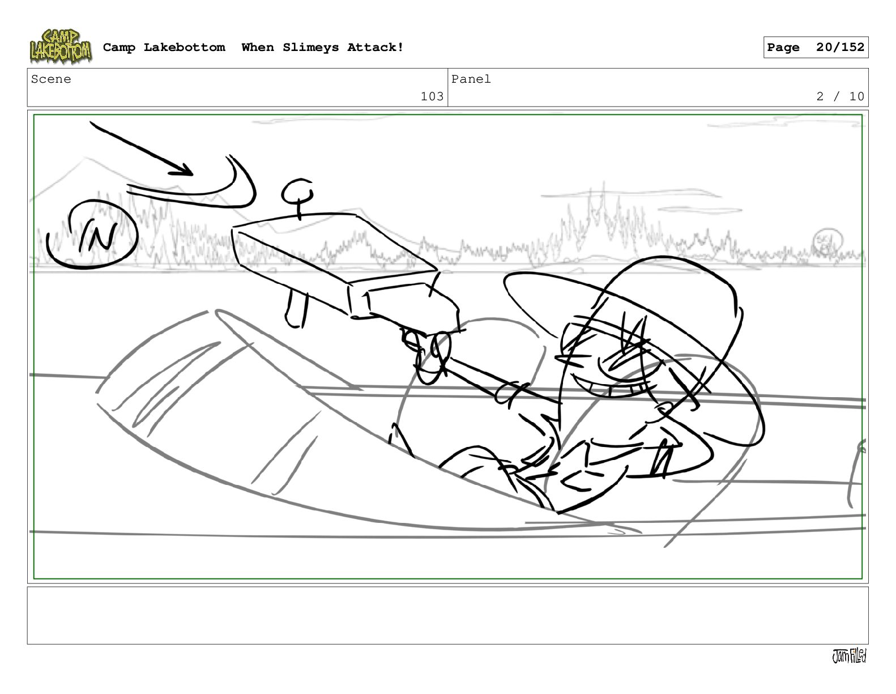Click the 'Camp Lakebottom When Slimeys Attack!' title
The image size is (896, 694).
(253, 48)
